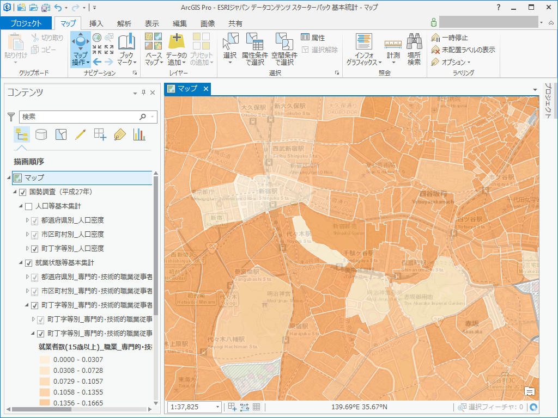Close the マップ view tab
Viewport: 558px width, 418px height.
pyautogui.click(x=205, y=89)
